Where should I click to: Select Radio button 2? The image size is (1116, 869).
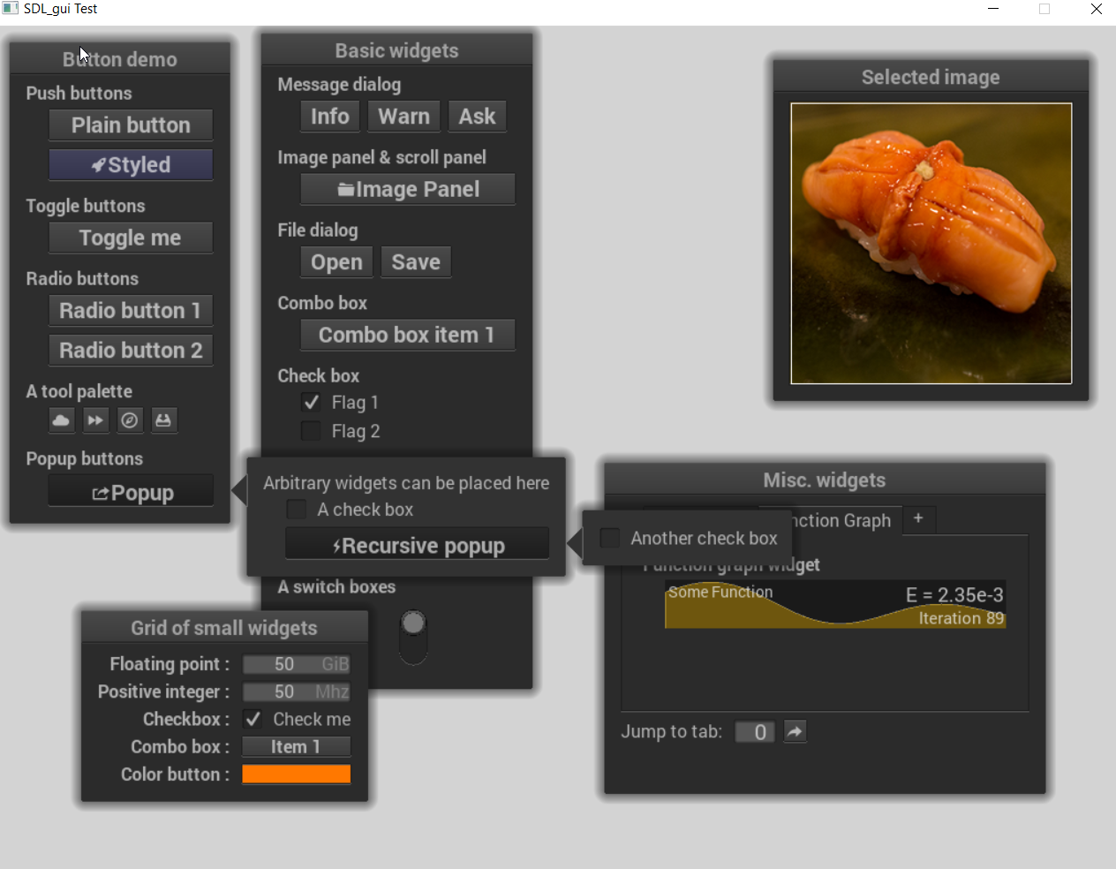(x=131, y=350)
